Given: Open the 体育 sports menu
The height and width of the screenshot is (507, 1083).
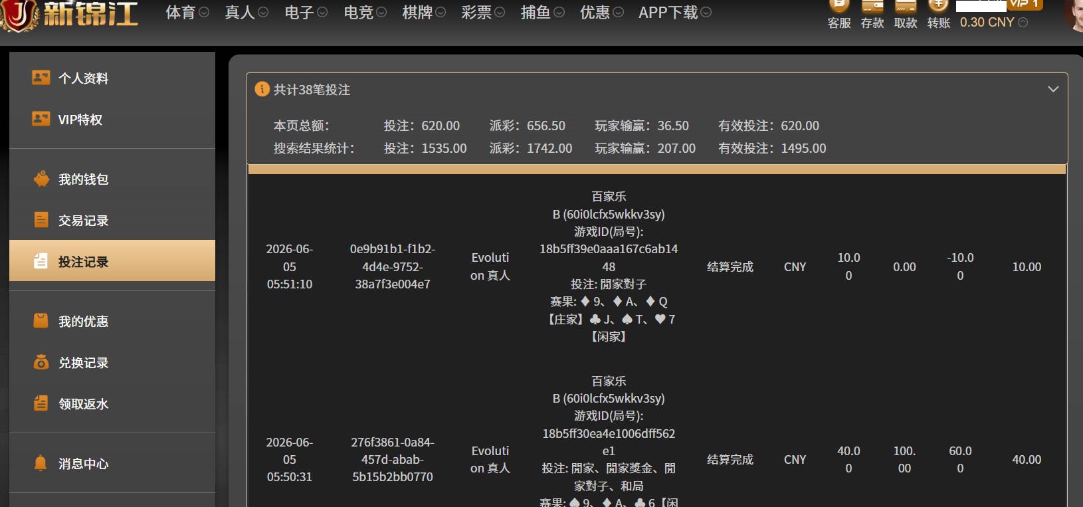Looking at the screenshot, I should tap(187, 13).
